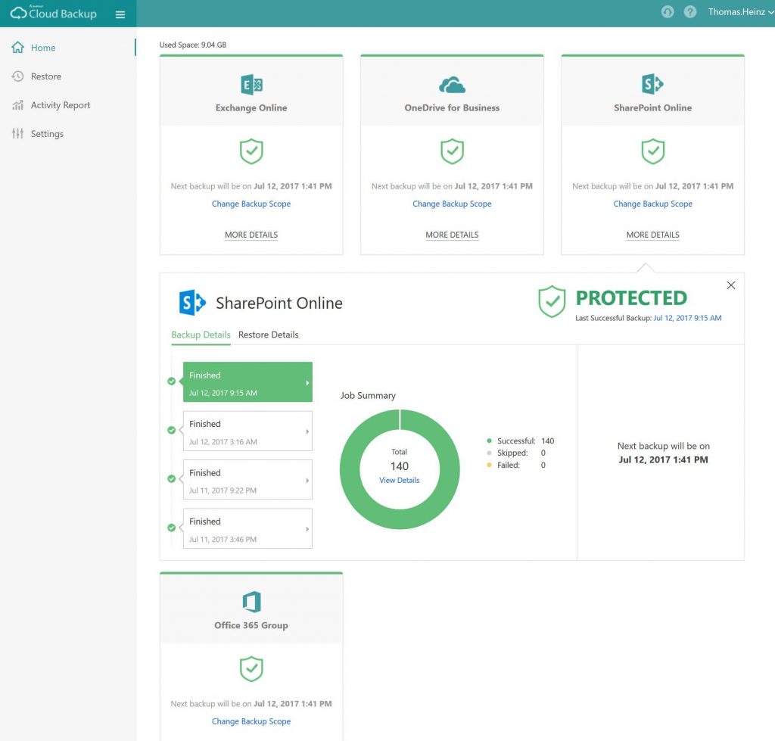Open MORE DETAILS for OneDrive for Business
This screenshot has height=741, width=775.
pyautogui.click(x=452, y=235)
